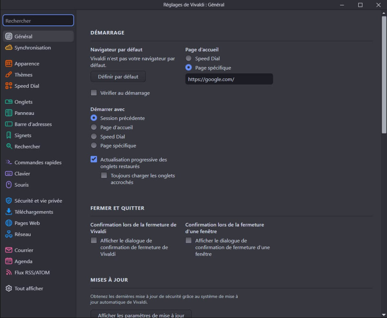Select Page d'accueil under Démarrer avec
Image resolution: width=387 pixels, height=318 pixels.
click(94, 127)
